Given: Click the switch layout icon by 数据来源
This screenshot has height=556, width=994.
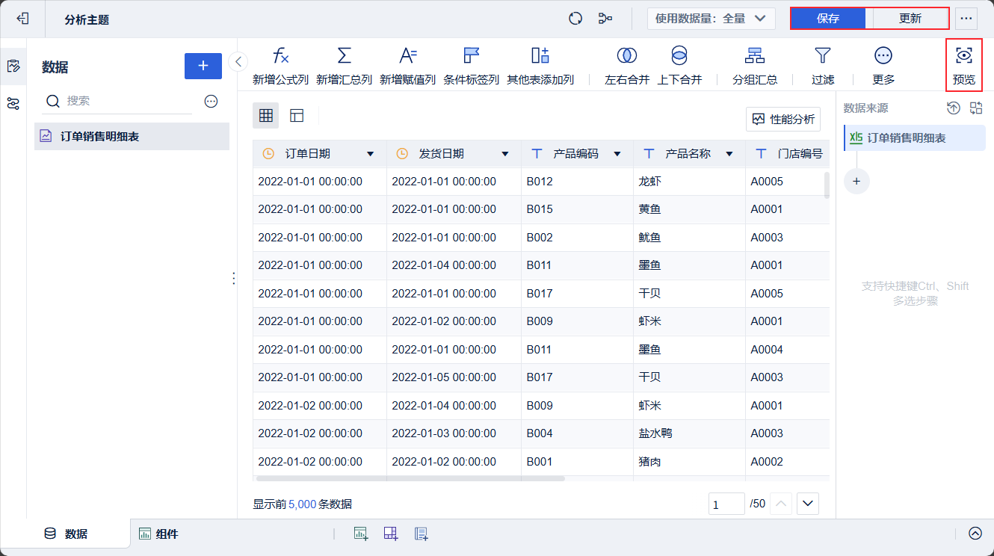Looking at the screenshot, I should coord(976,108).
